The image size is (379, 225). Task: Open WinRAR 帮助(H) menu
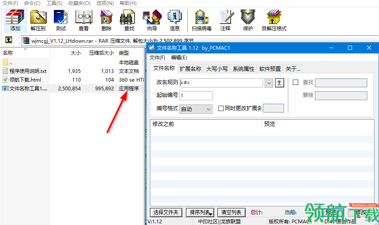[128, 3]
